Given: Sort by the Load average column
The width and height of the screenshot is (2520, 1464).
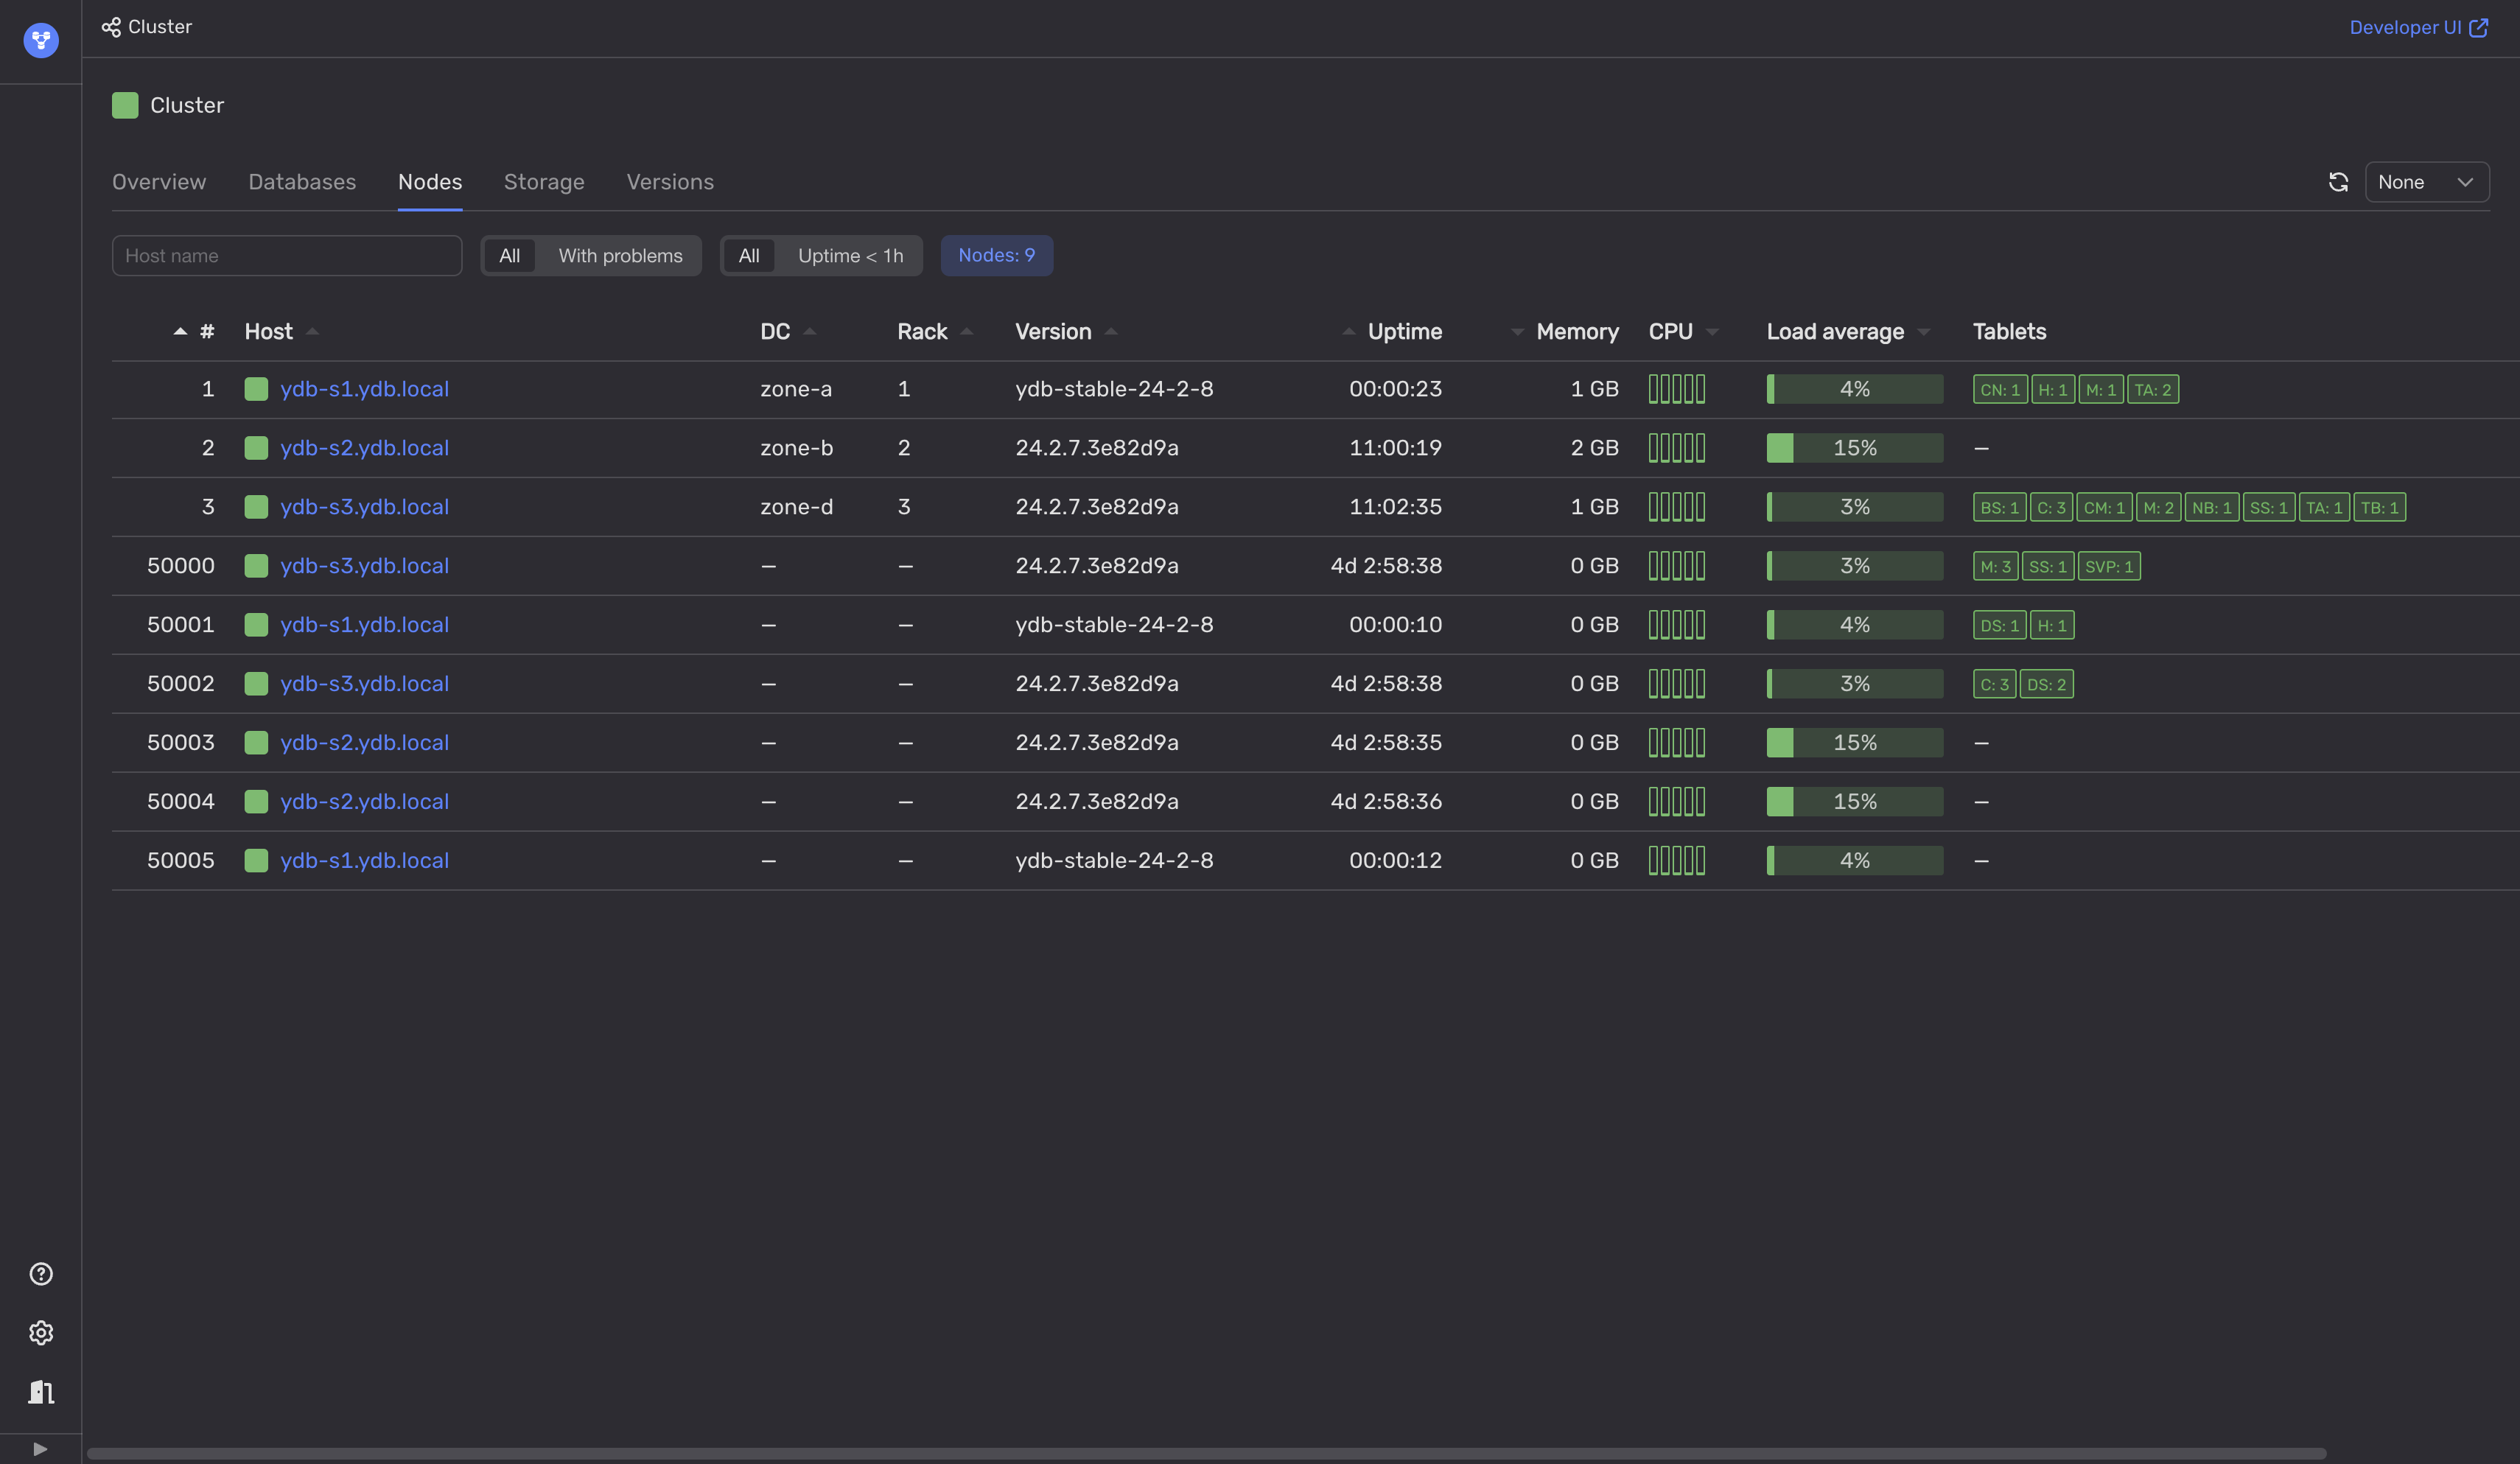Looking at the screenshot, I should 1835,332.
